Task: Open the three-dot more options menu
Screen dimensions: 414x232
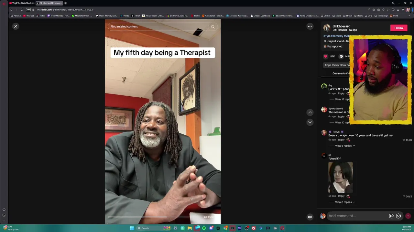Action: [x=310, y=26]
